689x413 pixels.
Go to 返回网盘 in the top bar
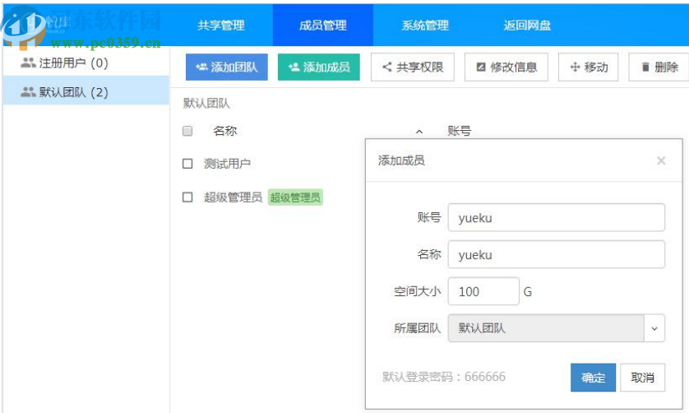pyautogui.click(x=527, y=25)
